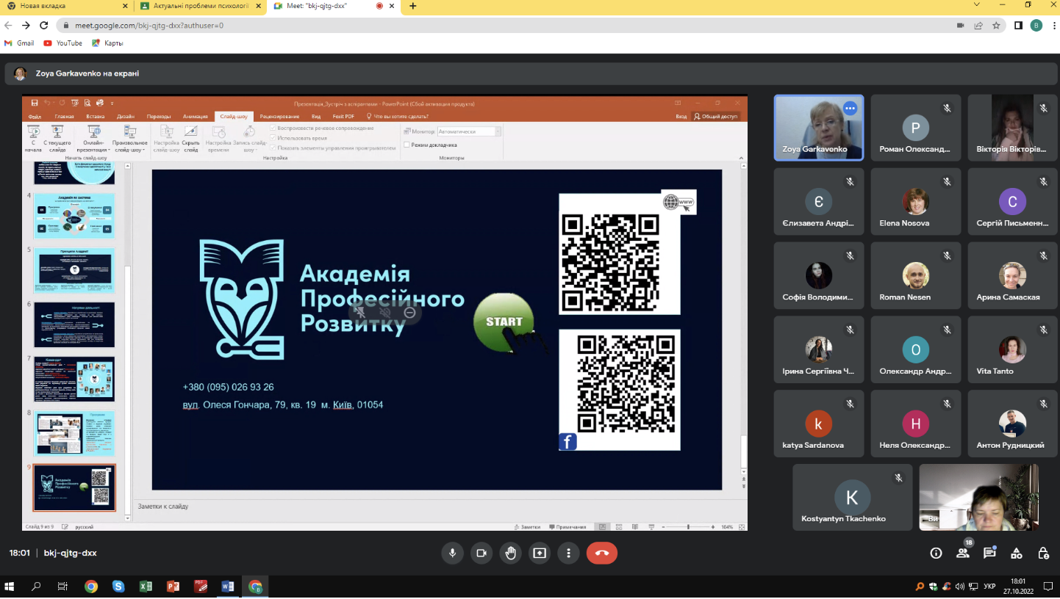Open meeting details info icon

(936, 553)
